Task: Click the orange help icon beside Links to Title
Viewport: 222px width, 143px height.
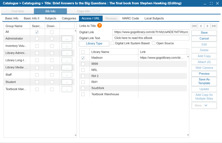Action: click(99, 25)
